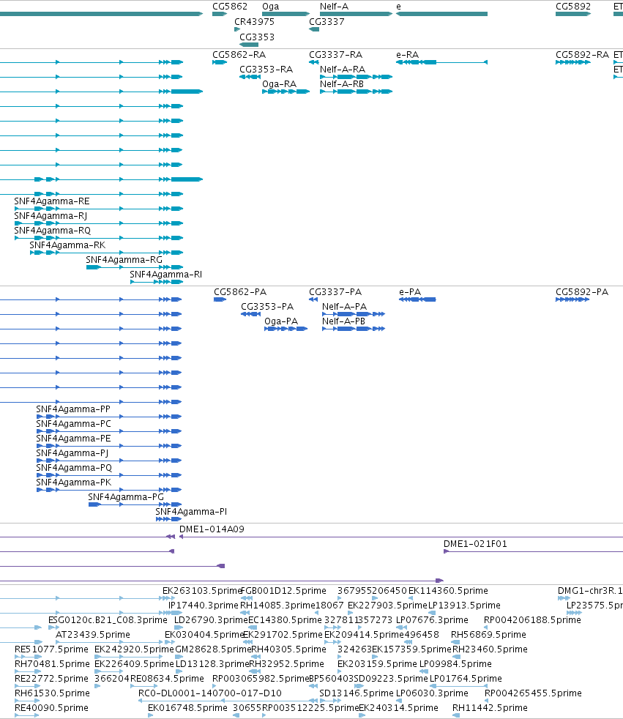Click the Oga gene label
This screenshot has height=719, width=623.
[270, 7]
